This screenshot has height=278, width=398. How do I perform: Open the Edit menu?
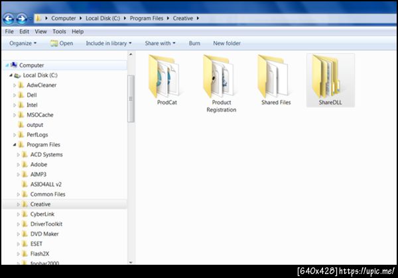pyautogui.click(x=25, y=32)
